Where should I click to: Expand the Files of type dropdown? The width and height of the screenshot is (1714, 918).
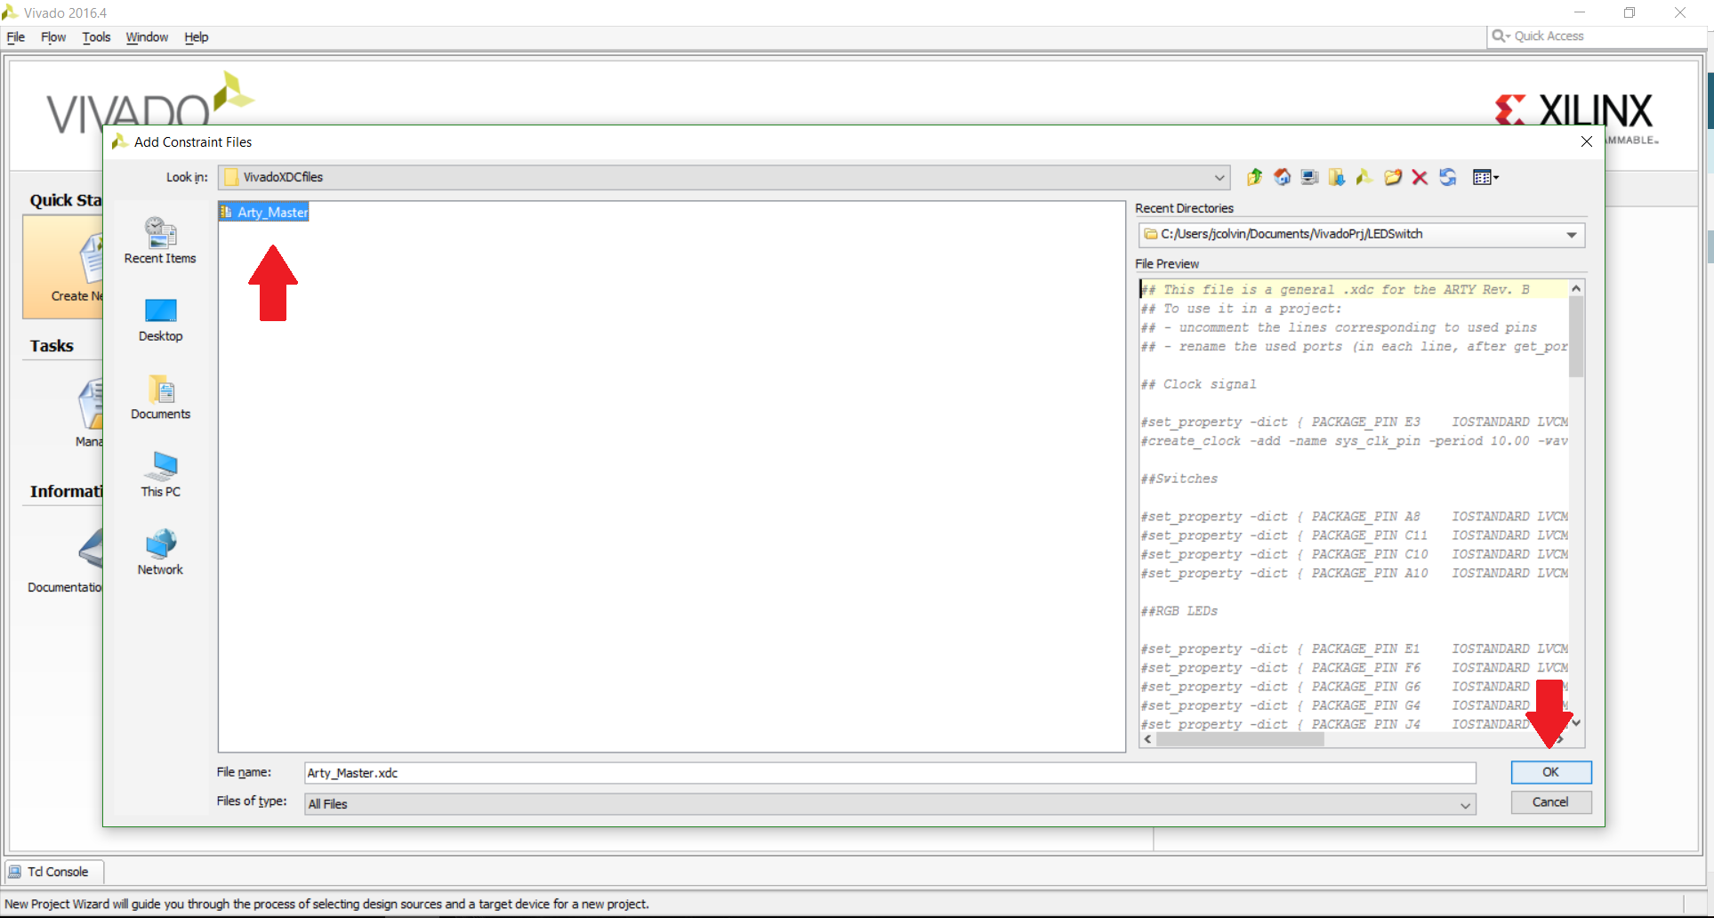point(1465,805)
